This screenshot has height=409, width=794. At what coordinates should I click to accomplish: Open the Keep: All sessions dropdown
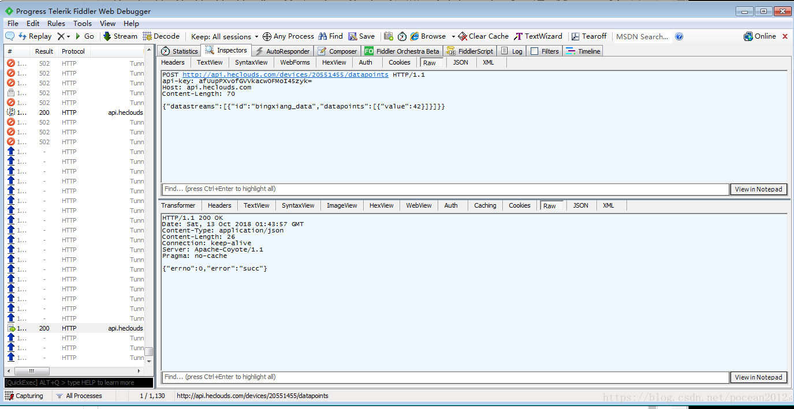225,36
